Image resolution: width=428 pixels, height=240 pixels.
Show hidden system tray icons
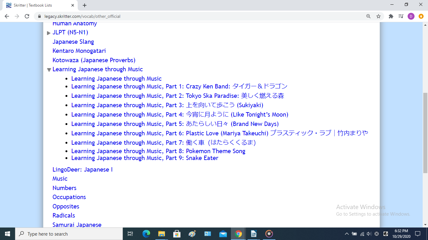[347, 234]
